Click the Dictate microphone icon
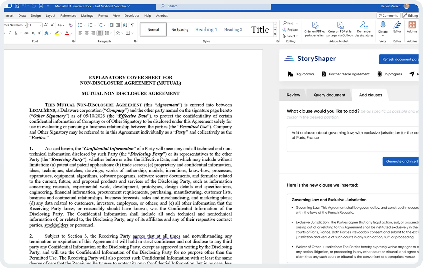This screenshot has height=268, width=423. [x=383, y=25]
